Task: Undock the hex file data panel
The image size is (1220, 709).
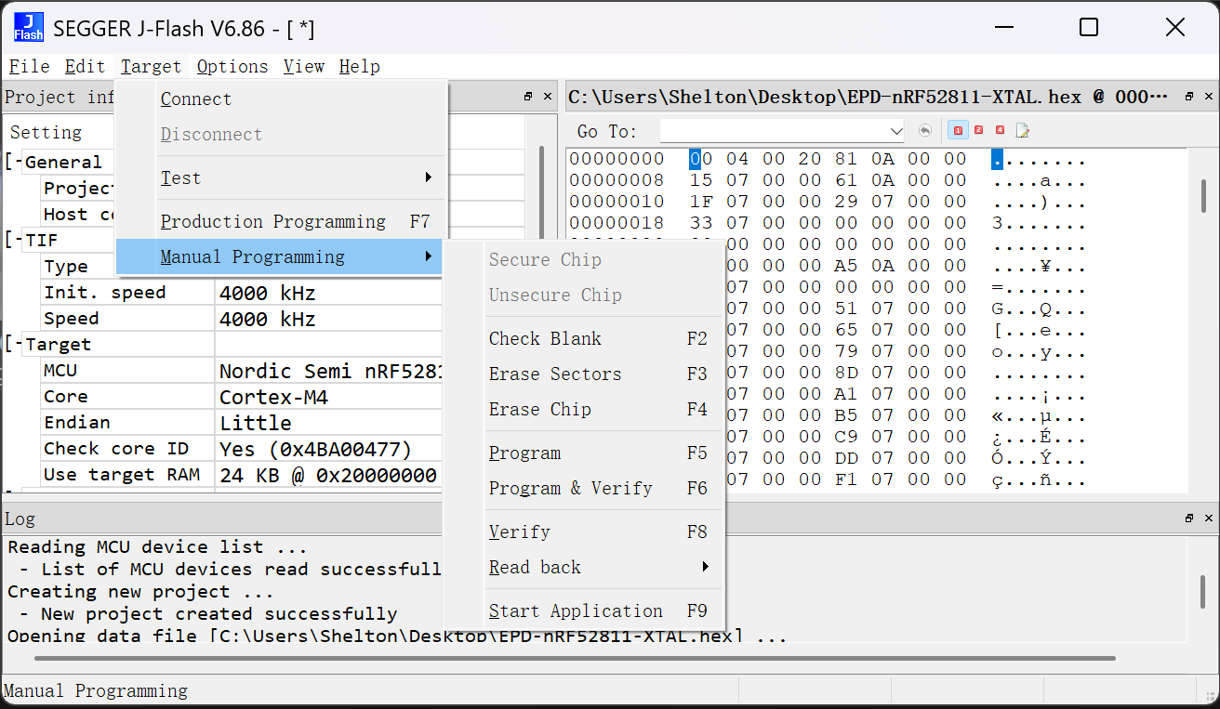Action: coord(1188,97)
